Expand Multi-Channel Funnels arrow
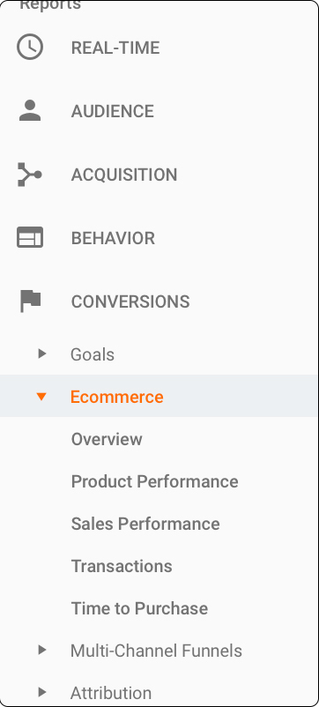 pos(42,650)
